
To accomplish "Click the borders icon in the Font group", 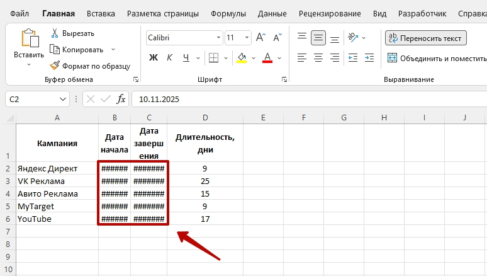I will click(213, 58).
